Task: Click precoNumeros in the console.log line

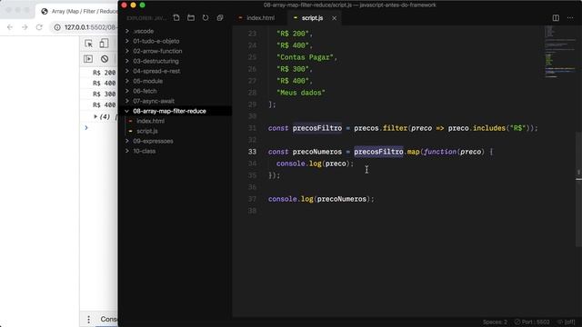Action: [342, 199]
